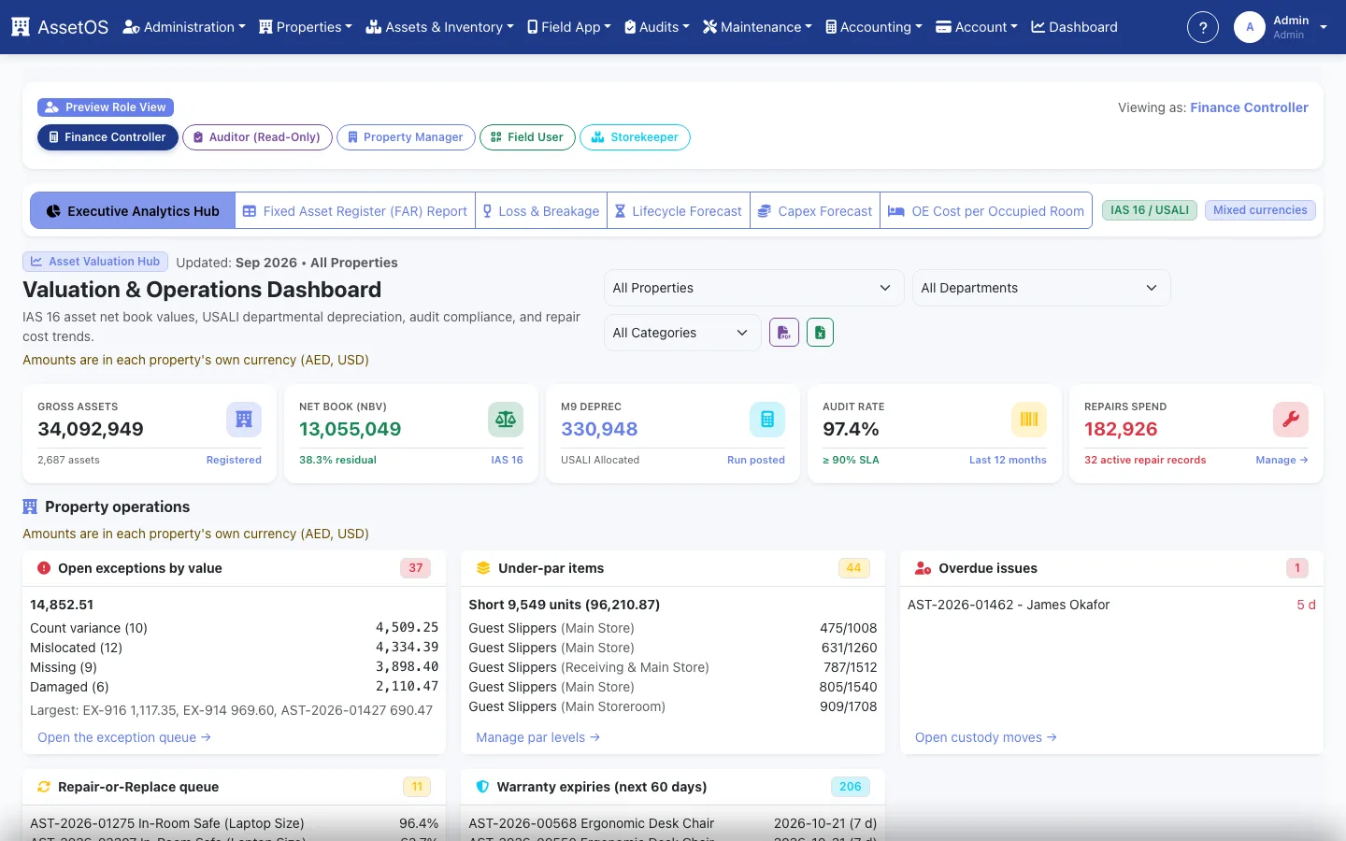This screenshot has width=1346, height=841.
Task: Click the IAS 16 / USALI badge
Action: pos(1150,210)
